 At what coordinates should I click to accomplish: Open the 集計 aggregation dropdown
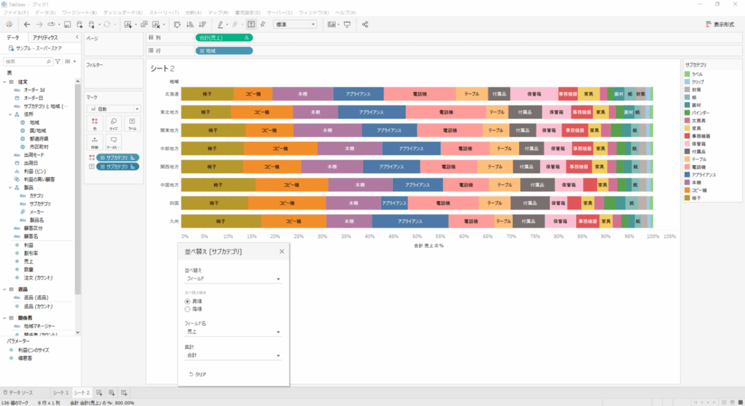point(233,356)
